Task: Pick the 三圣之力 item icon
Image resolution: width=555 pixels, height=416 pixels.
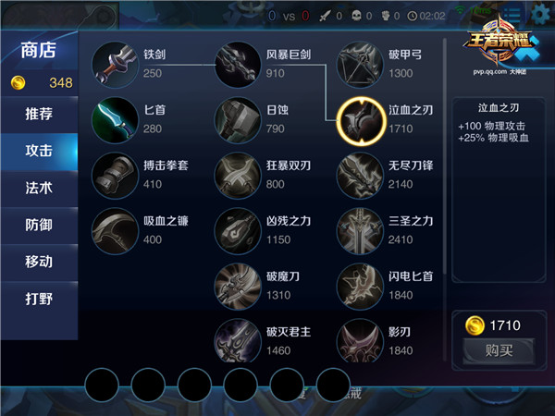Action: pos(361,231)
